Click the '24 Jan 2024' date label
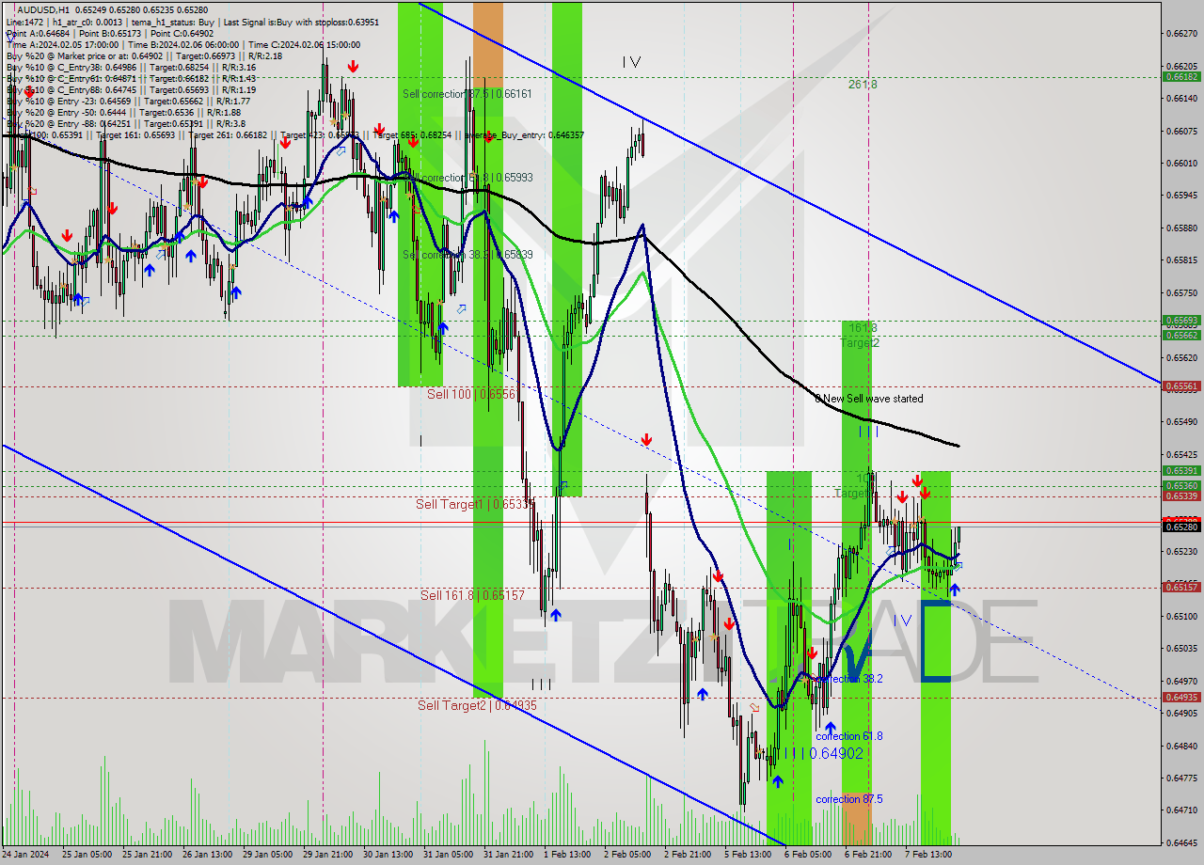The image size is (1204, 865). (25, 855)
